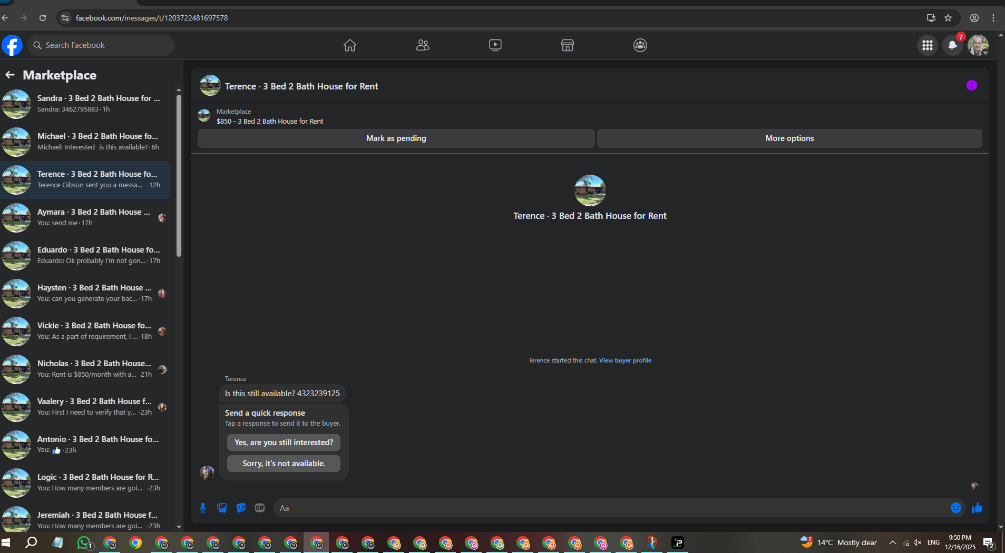The image size is (1005, 553).
Task: Click the voice clip microphone icon
Action: pyautogui.click(x=203, y=508)
